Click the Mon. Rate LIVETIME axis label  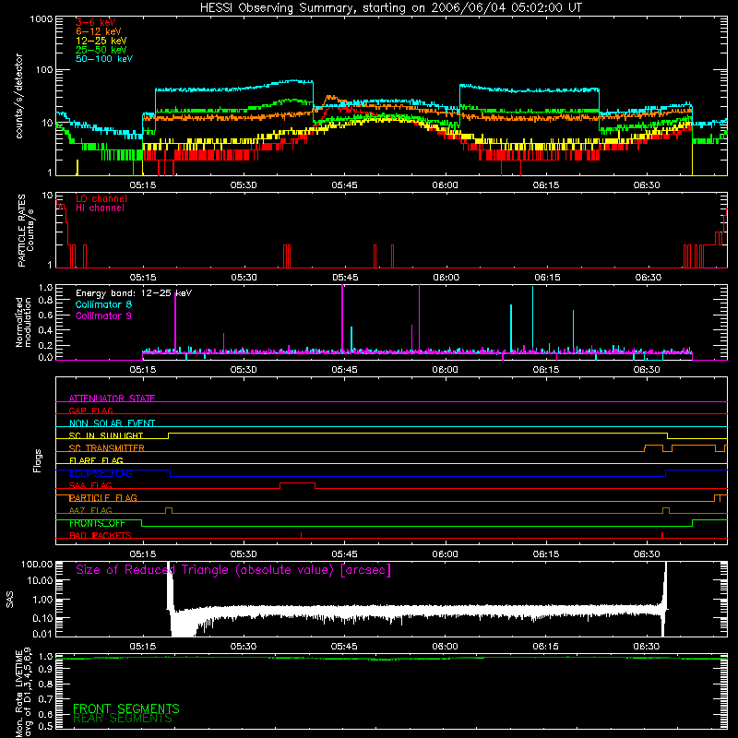24,692
